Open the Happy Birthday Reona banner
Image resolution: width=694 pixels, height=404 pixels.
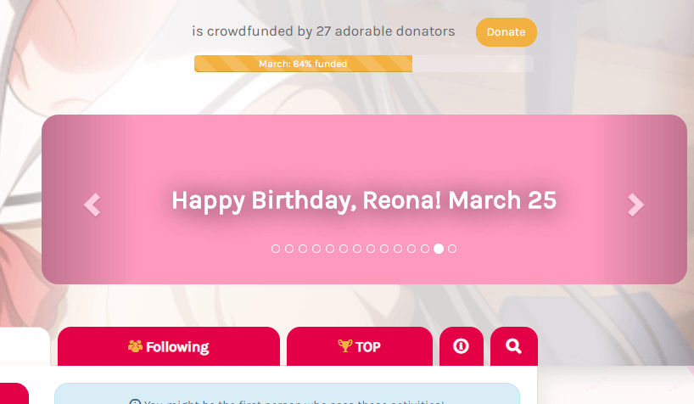(x=363, y=200)
